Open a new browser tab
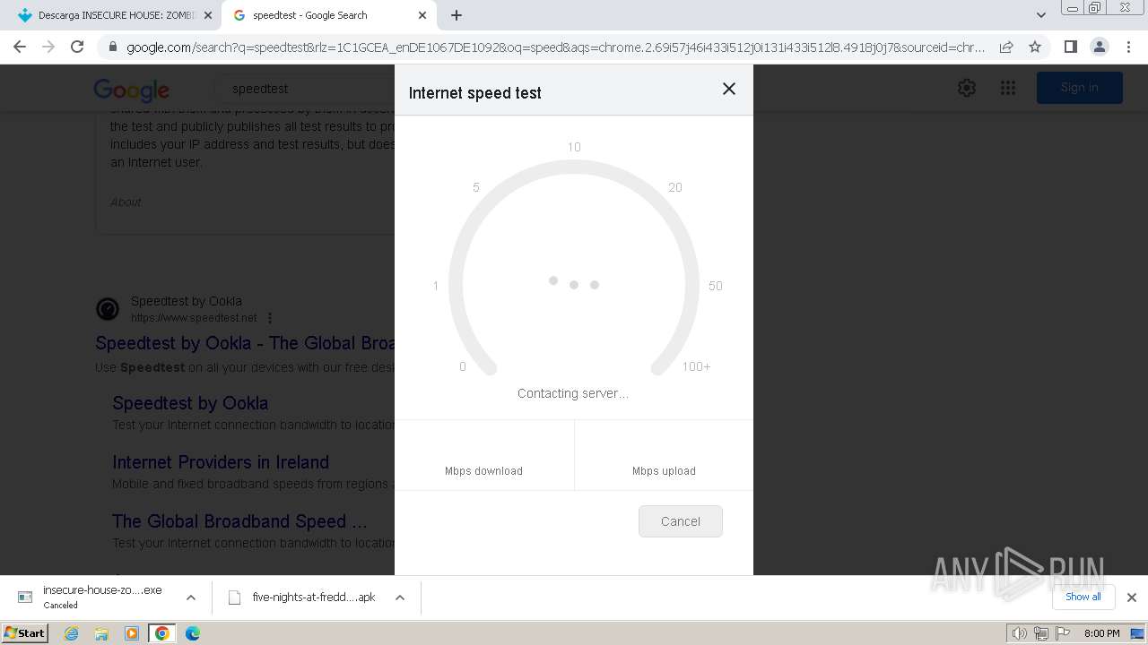The height and width of the screenshot is (645, 1148). 457,15
